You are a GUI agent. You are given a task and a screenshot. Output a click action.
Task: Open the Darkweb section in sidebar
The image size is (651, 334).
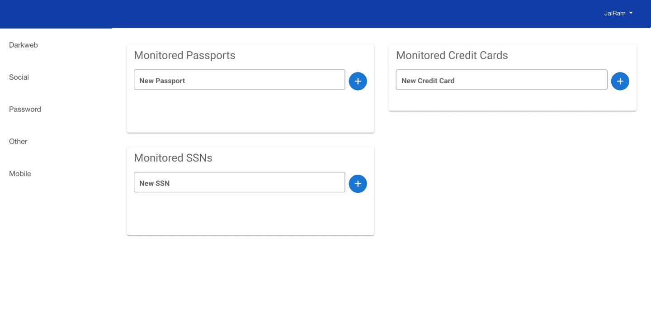click(x=24, y=45)
